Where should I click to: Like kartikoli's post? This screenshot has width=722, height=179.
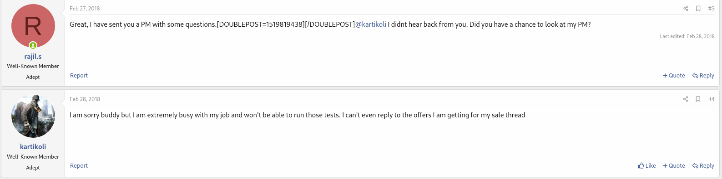tap(647, 166)
